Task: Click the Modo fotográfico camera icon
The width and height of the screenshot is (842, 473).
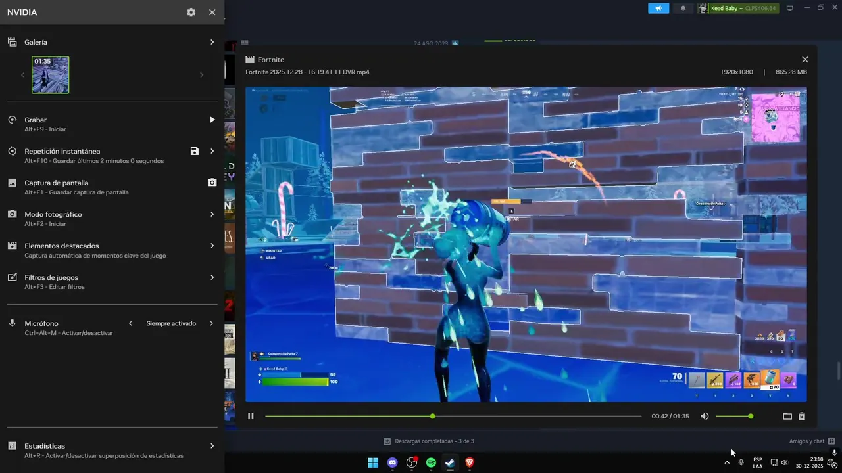Action: tap(12, 214)
